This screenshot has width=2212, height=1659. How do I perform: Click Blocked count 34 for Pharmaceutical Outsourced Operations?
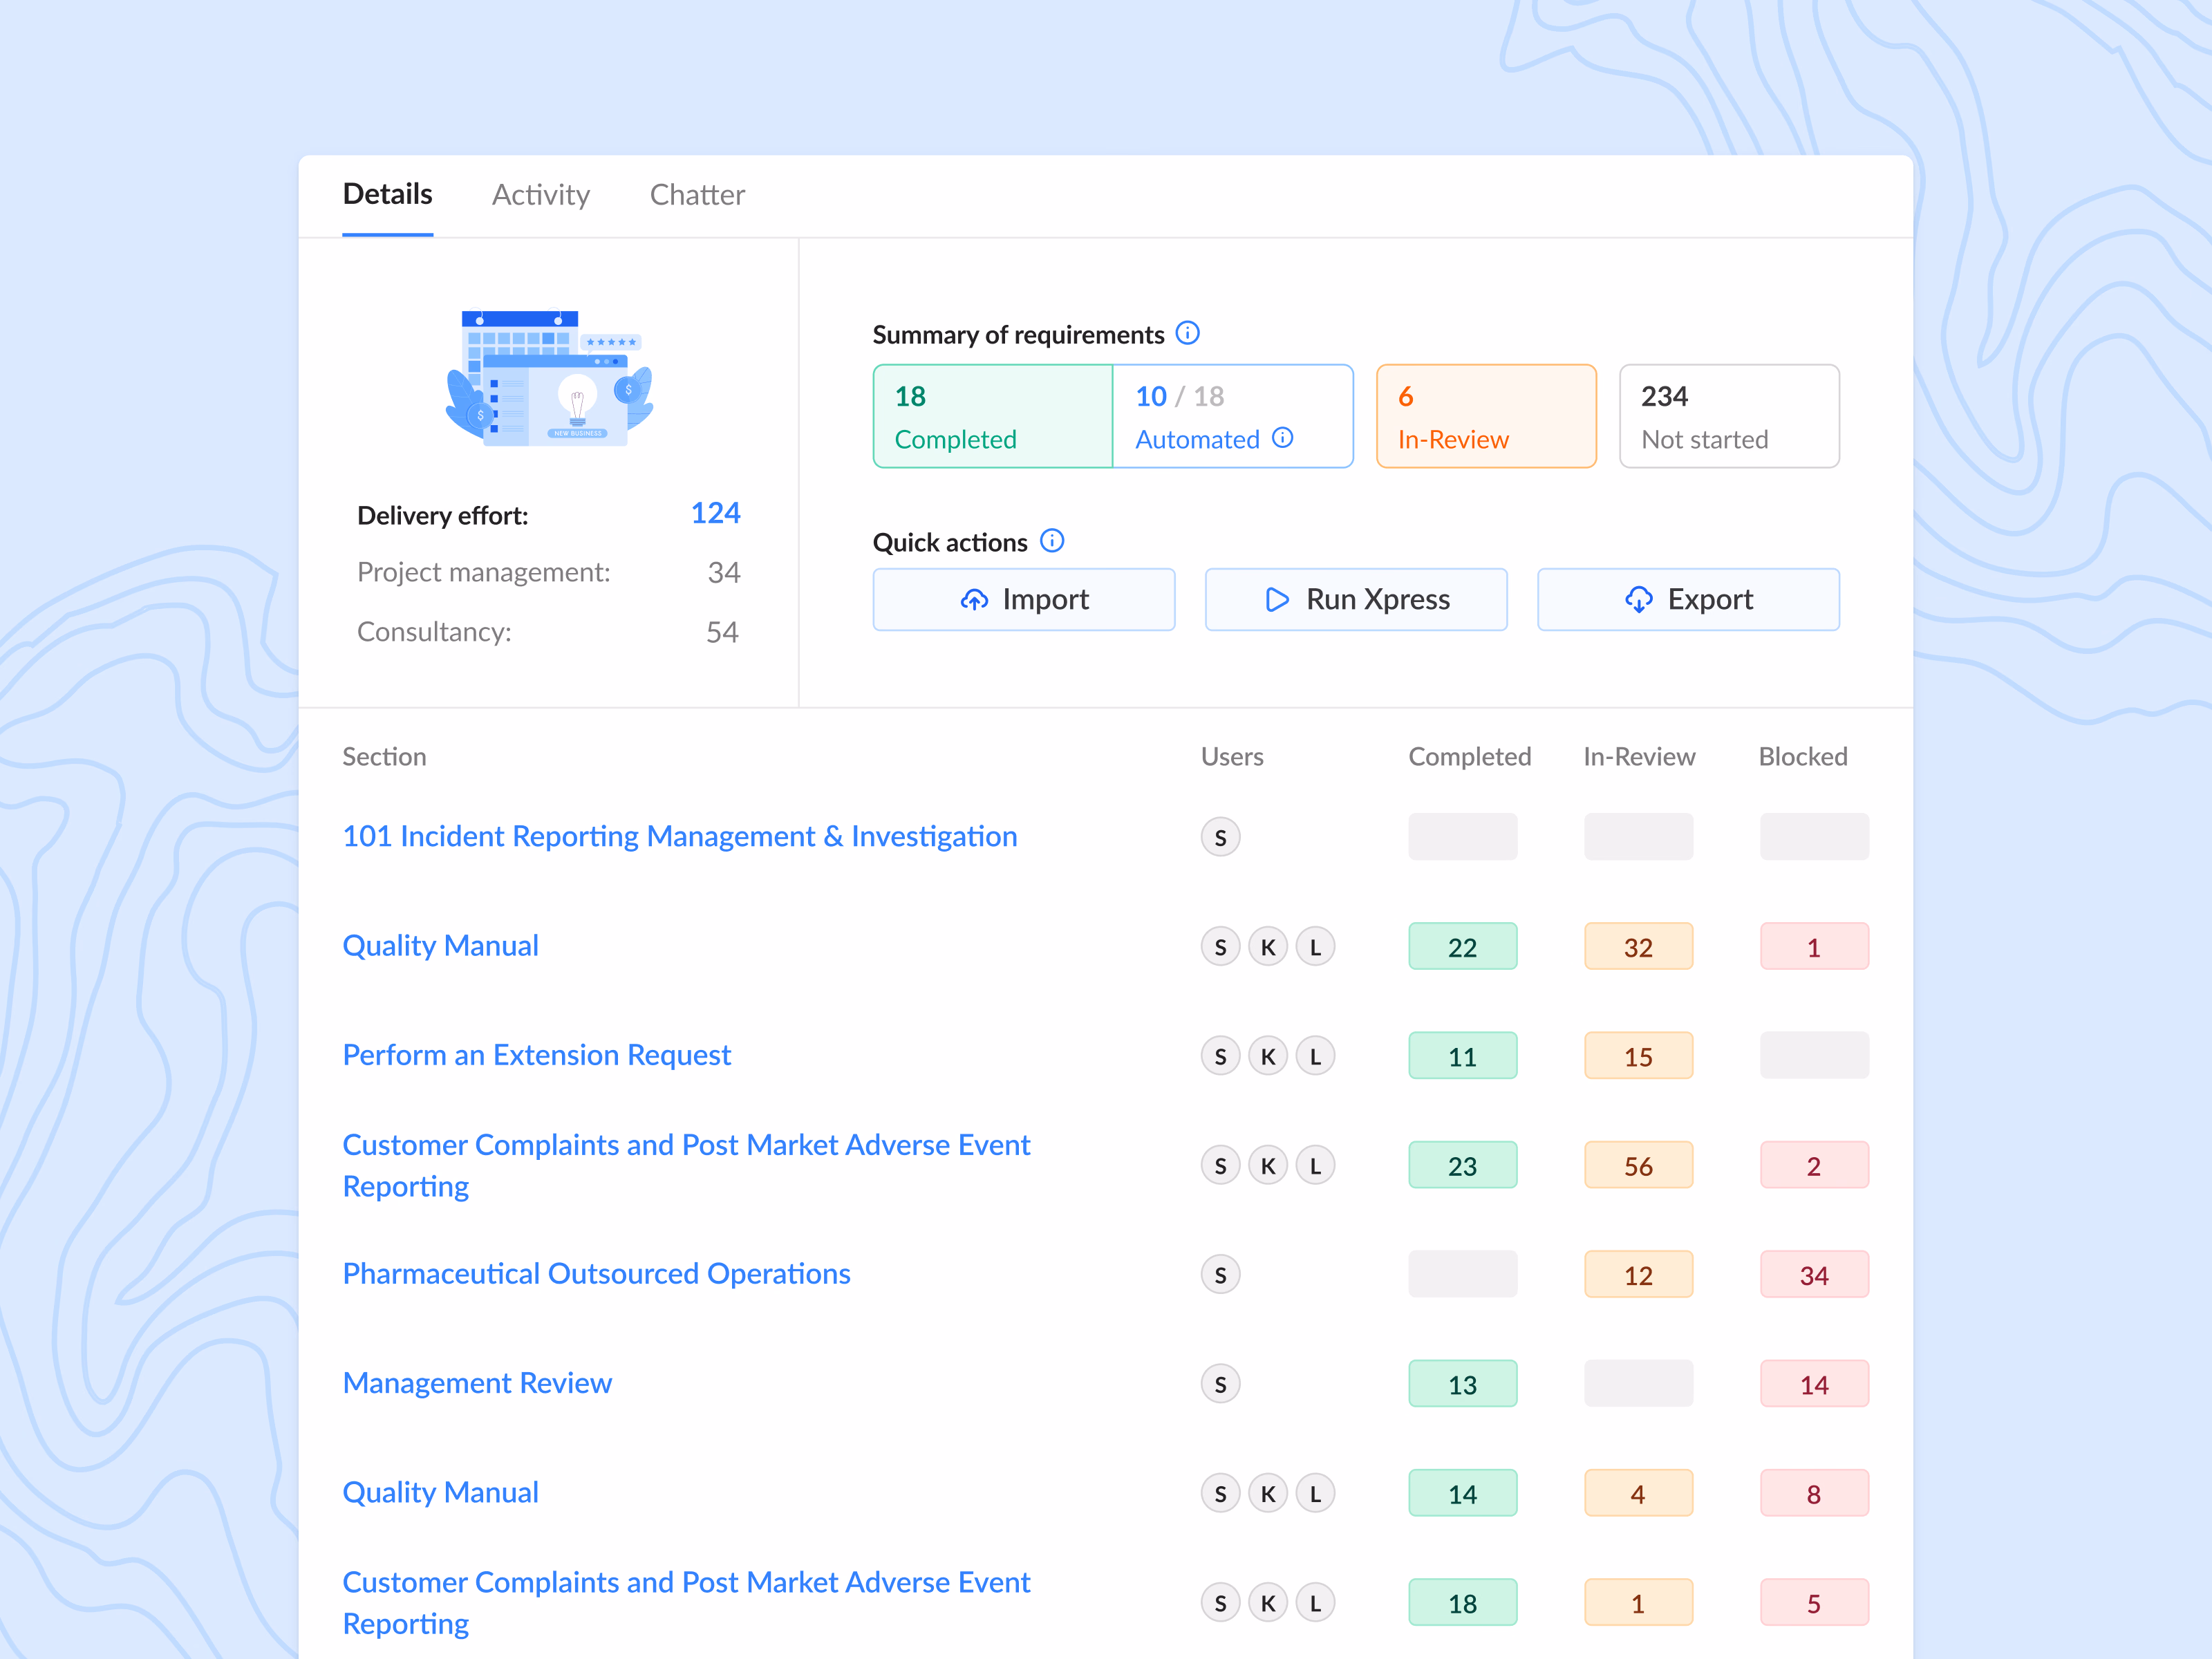[x=1815, y=1274]
